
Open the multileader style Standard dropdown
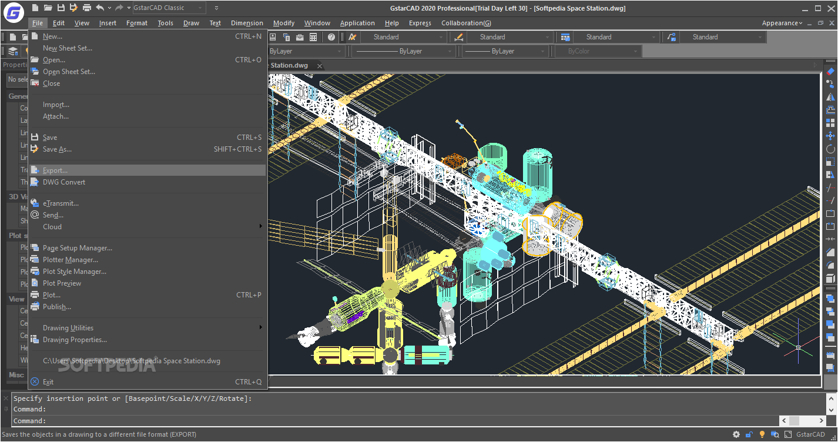(x=722, y=37)
